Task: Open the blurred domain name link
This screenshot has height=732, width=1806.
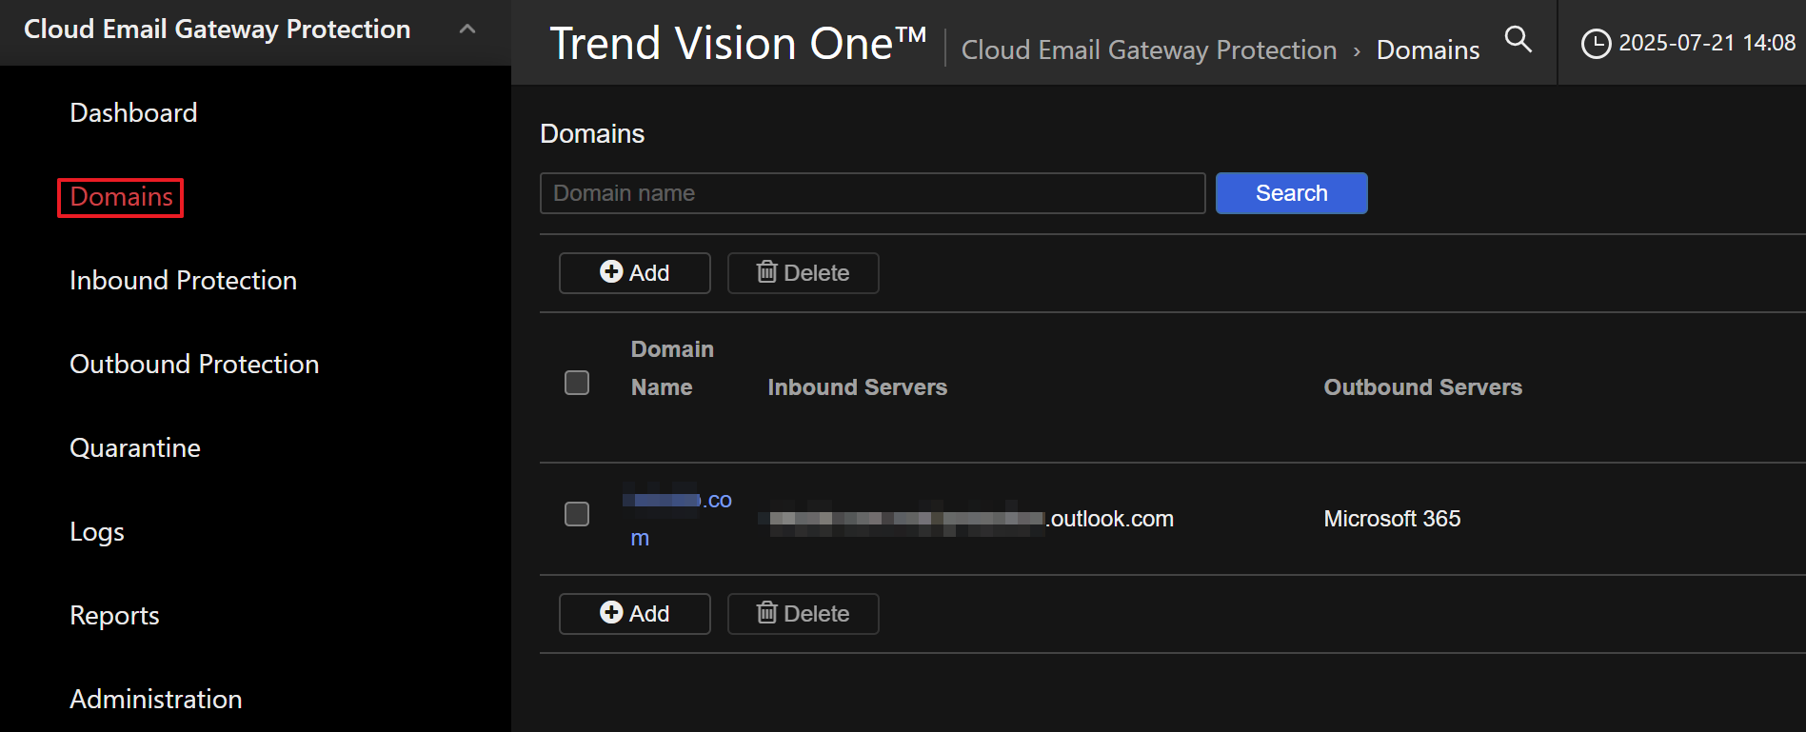Action: (x=677, y=502)
